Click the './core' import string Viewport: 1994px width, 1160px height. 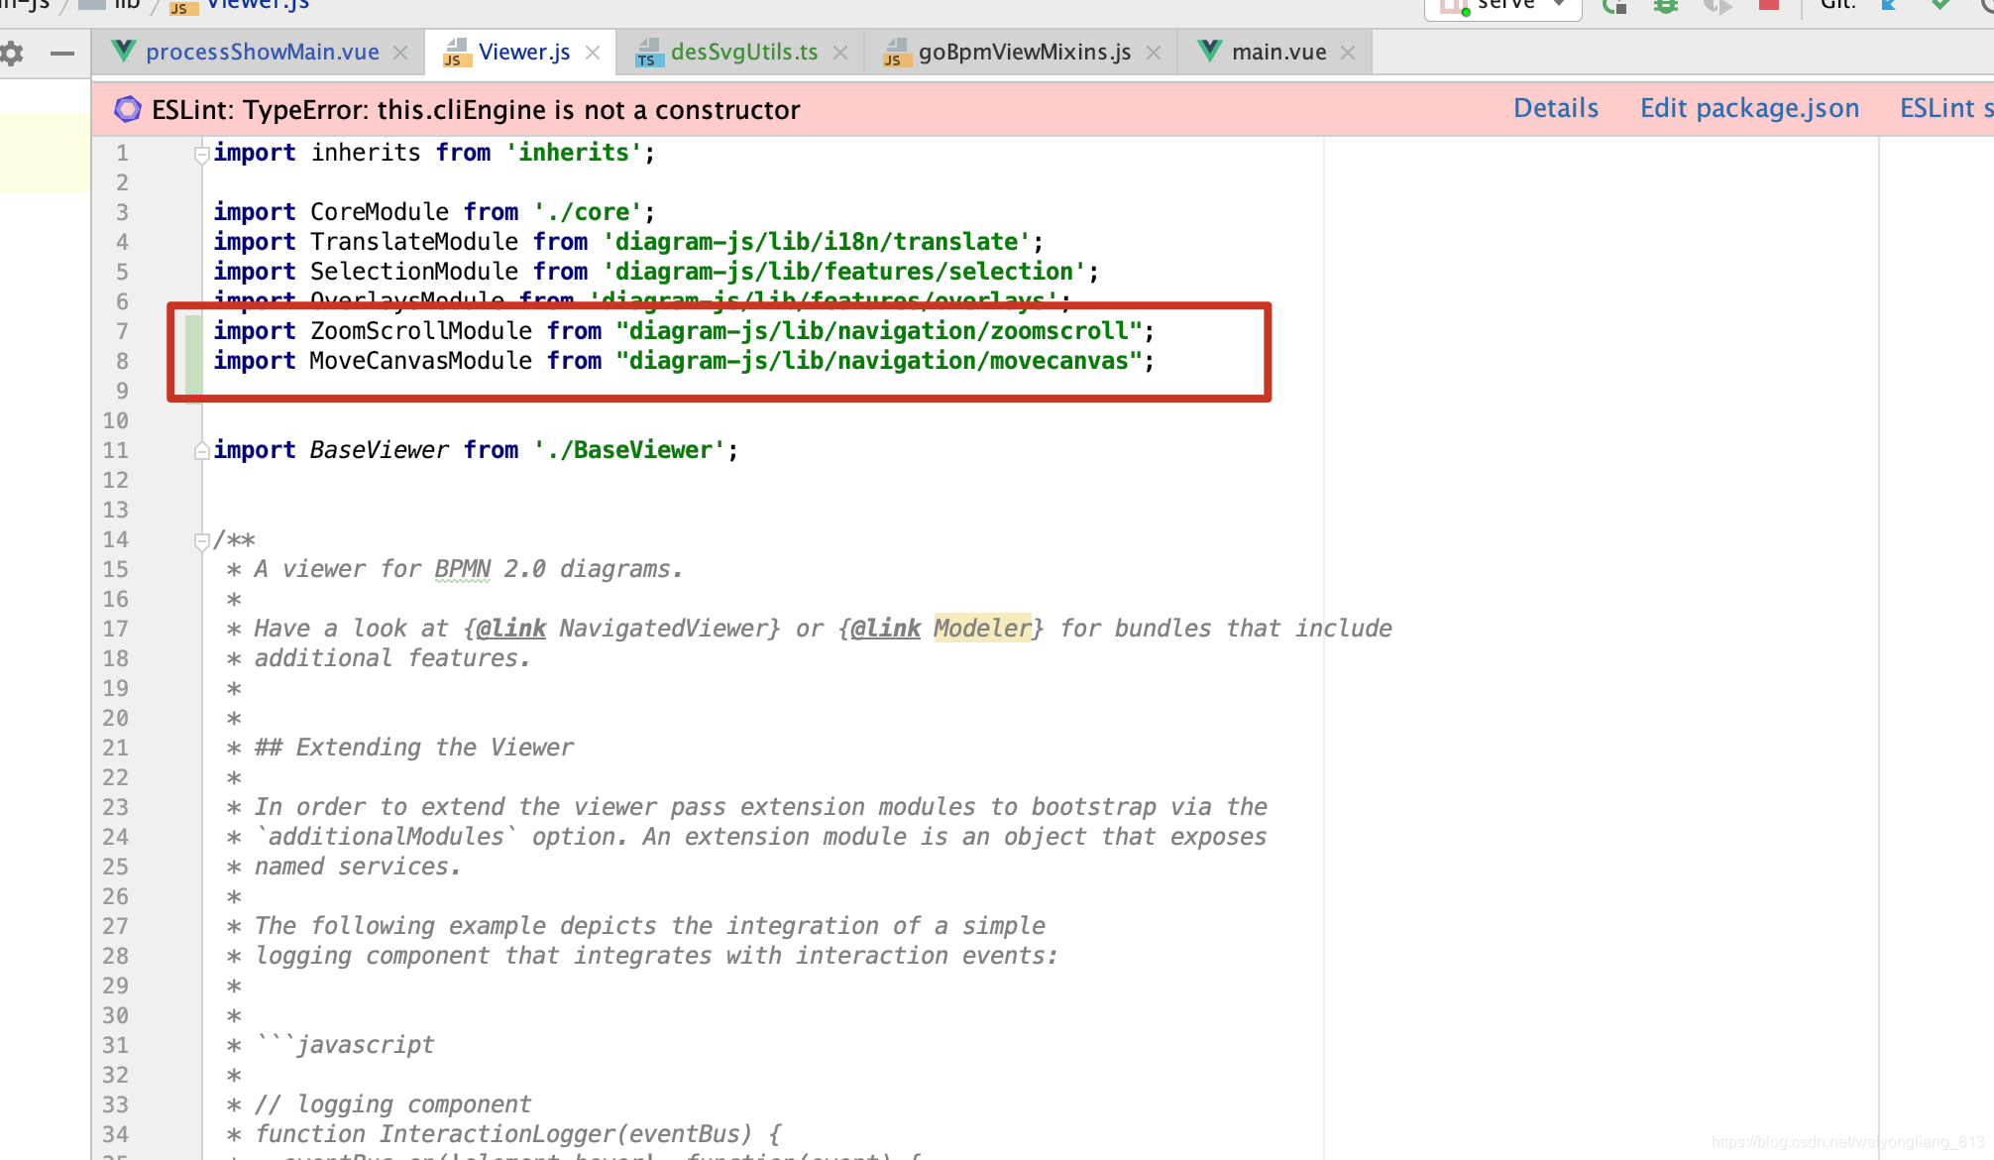(x=588, y=212)
